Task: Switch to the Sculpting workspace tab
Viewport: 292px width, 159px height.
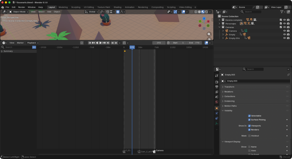Action: pos(76,7)
